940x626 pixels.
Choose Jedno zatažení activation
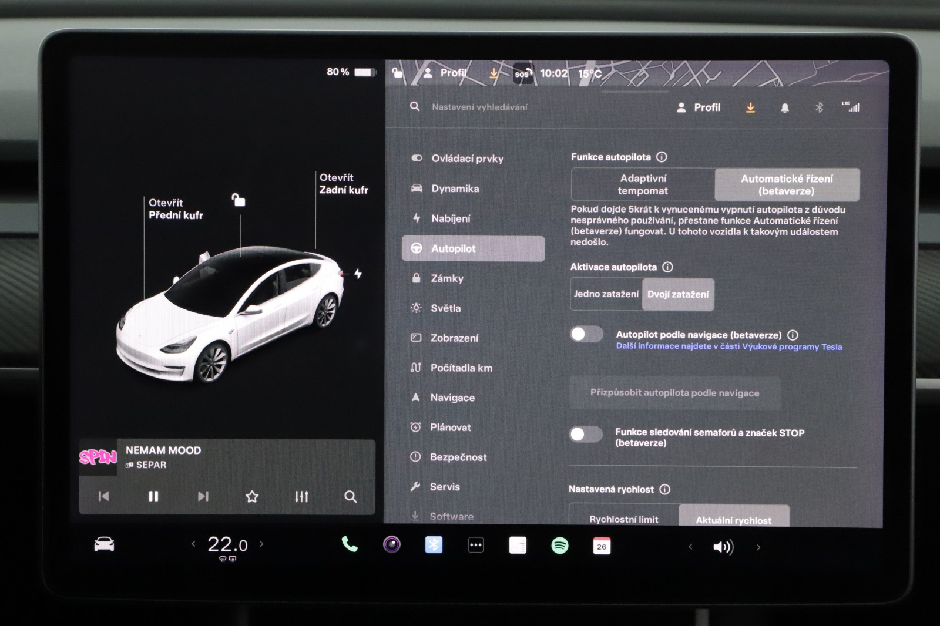[606, 294]
